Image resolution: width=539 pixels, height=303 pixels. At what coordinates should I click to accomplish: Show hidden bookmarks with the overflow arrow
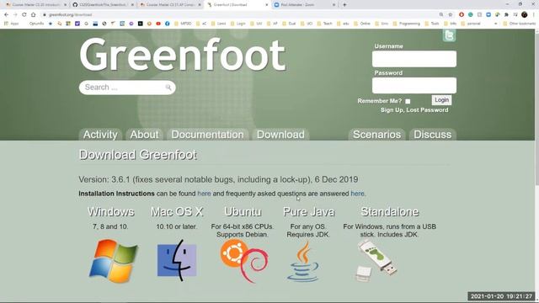point(495,24)
